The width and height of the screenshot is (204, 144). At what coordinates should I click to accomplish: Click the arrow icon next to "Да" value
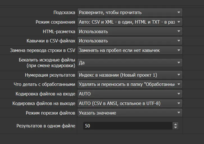(x=179, y=63)
